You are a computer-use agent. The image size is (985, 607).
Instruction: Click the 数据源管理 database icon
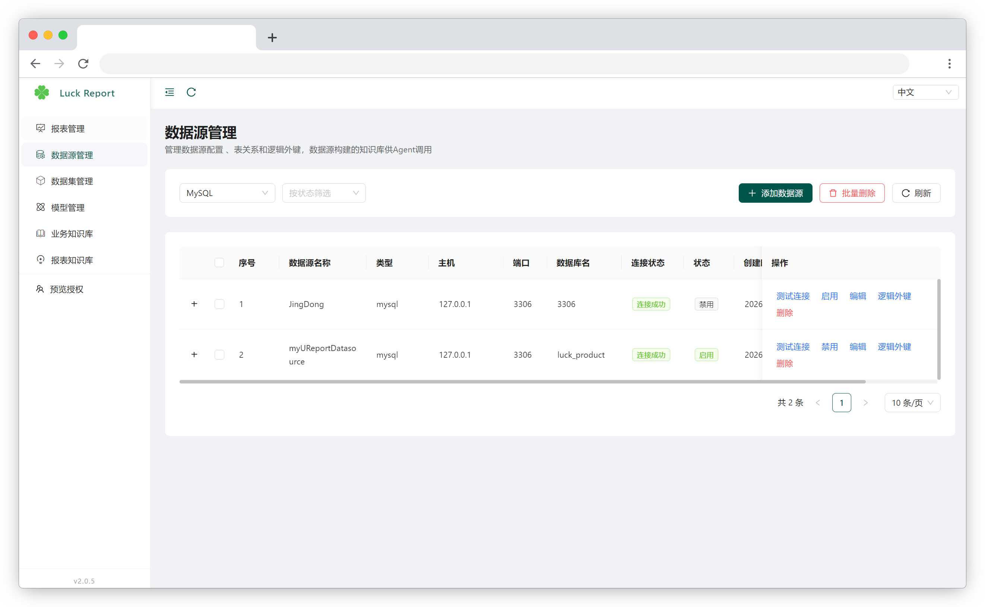pyautogui.click(x=41, y=155)
